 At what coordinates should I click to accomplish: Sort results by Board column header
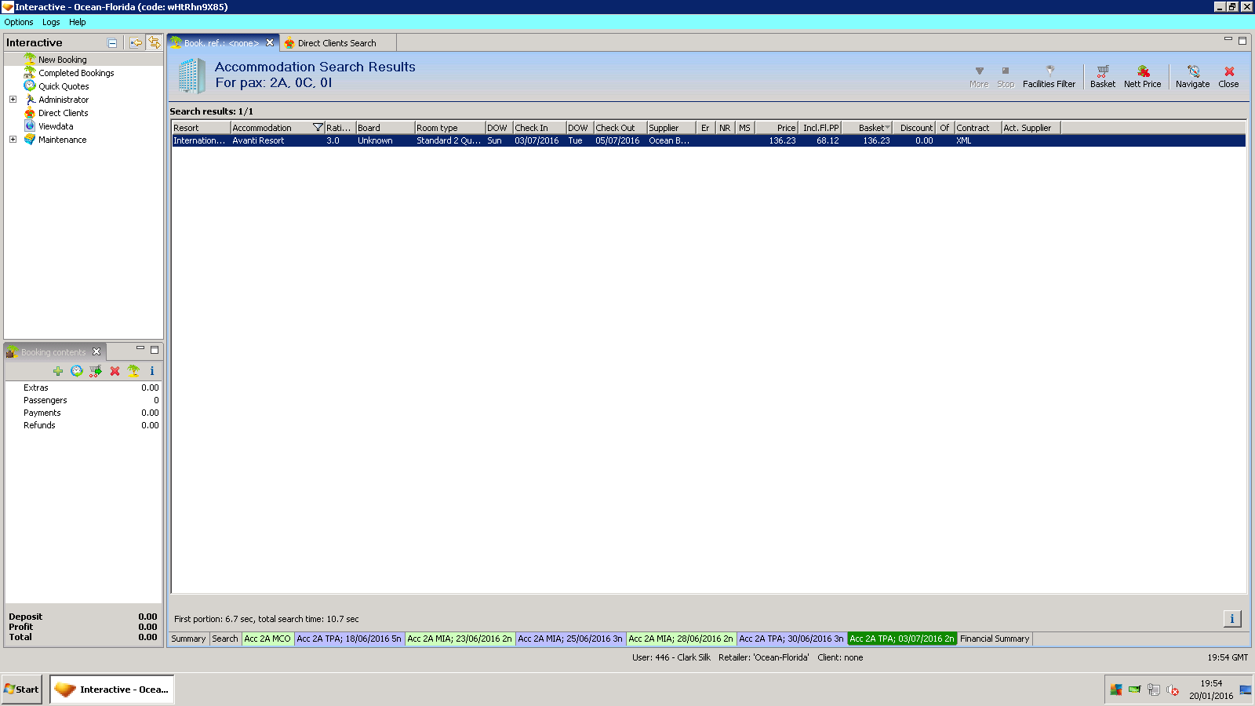click(x=385, y=128)
